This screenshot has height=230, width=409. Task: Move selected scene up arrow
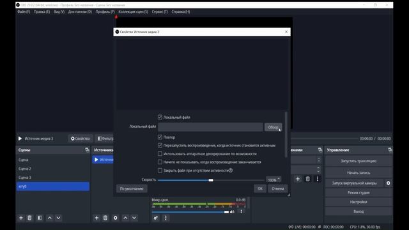[x=50, y=218]
